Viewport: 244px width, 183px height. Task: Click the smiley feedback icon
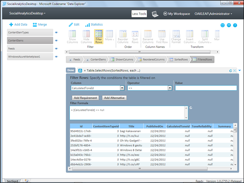[x=222, y=25]
